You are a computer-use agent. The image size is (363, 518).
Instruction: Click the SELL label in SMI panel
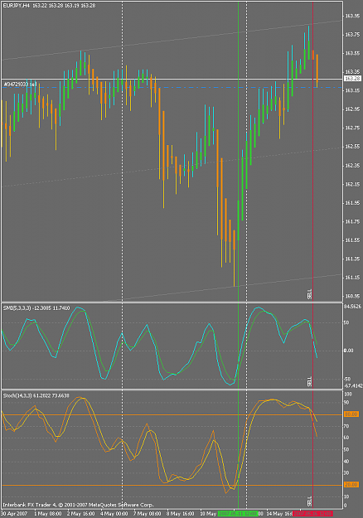[x=309, y=381]
